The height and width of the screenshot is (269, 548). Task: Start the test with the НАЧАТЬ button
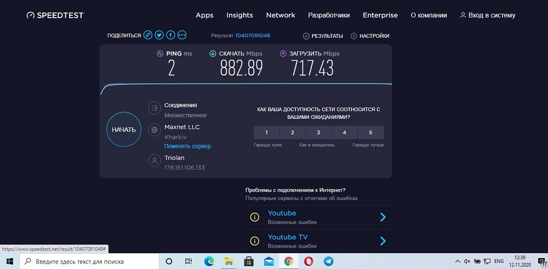124,130
